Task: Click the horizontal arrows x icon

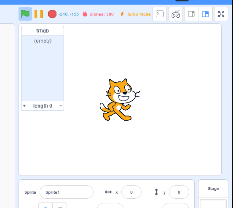Action: [108, 192]
